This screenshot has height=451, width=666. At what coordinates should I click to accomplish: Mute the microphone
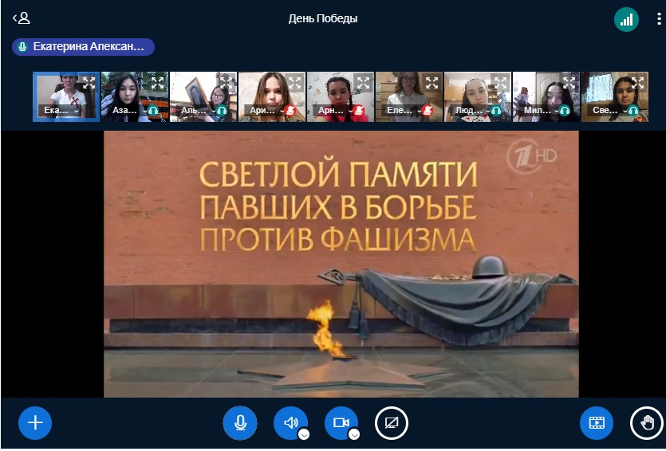click(239, 423)
